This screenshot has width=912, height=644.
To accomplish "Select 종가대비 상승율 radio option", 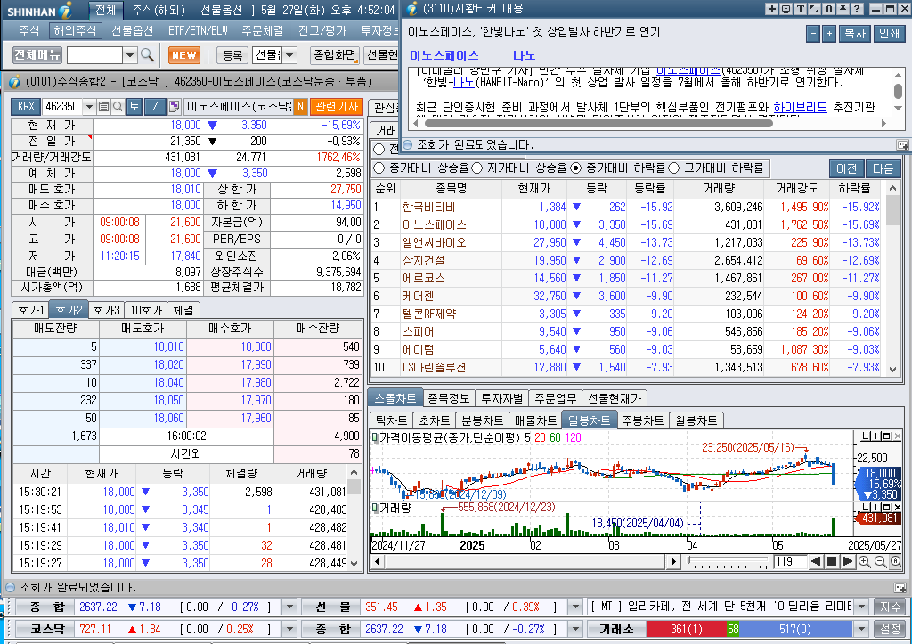I will (379, 168).
